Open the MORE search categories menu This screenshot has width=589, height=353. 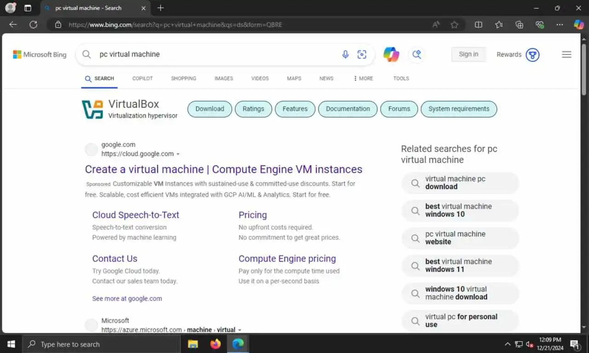coord(363,79)
